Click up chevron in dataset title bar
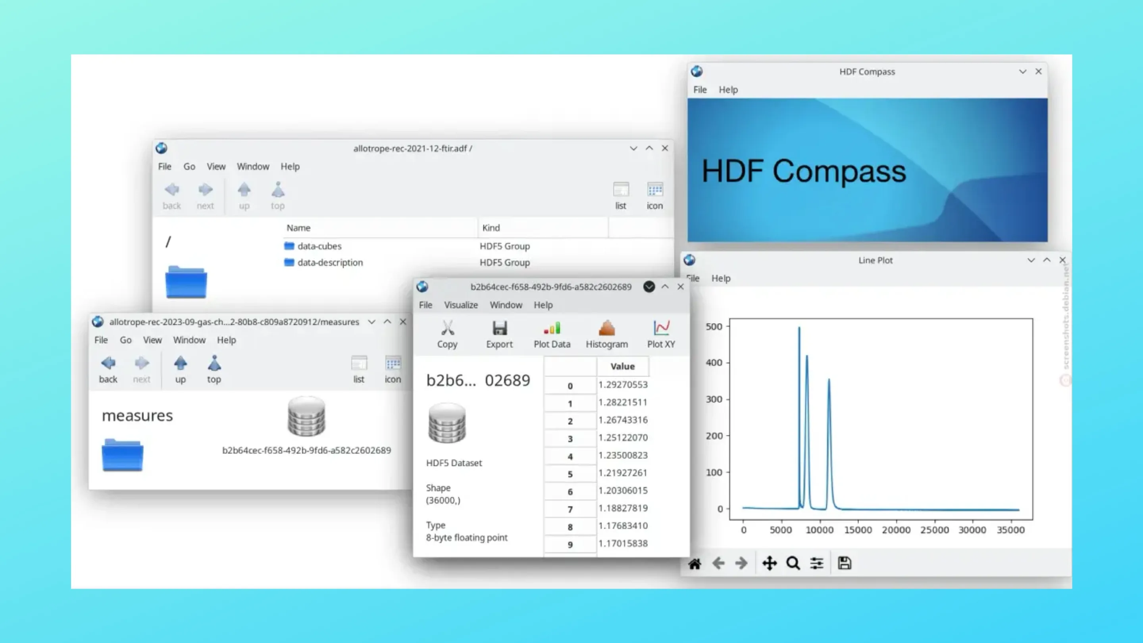 click(665, 287)
